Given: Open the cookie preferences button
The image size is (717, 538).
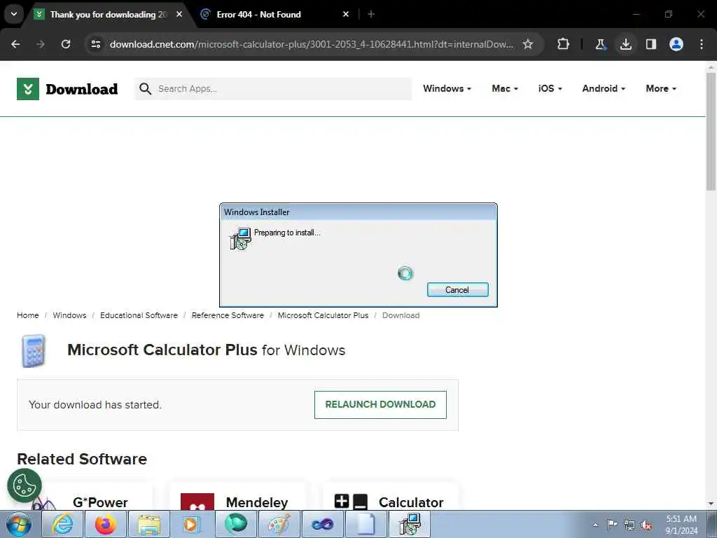Looking at the screenshot, I should coord(25,485).
